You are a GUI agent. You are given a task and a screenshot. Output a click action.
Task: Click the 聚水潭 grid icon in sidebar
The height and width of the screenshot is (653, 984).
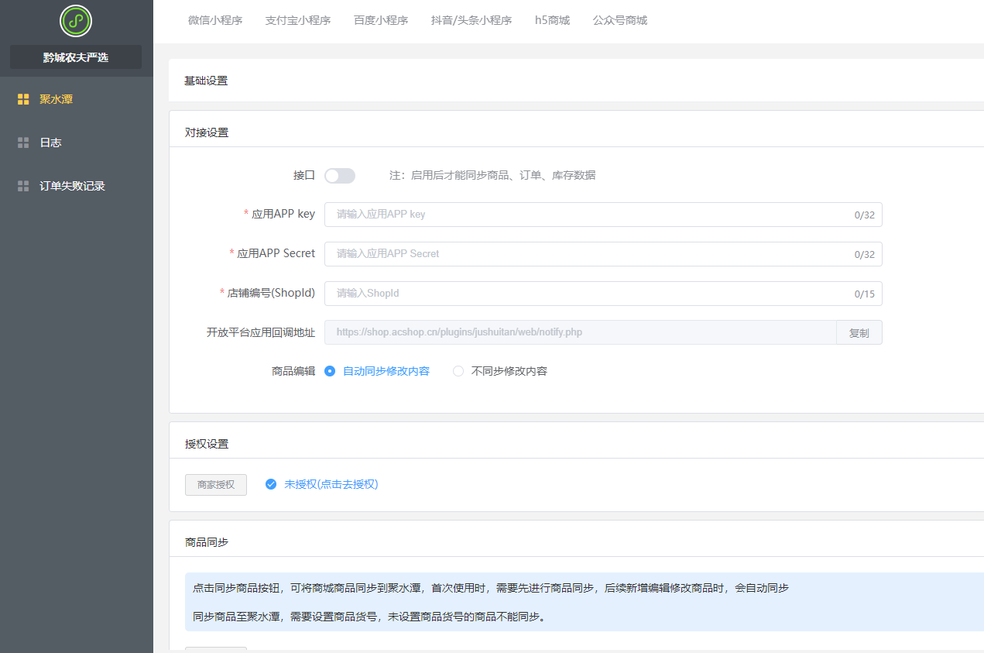coord(23,99)
